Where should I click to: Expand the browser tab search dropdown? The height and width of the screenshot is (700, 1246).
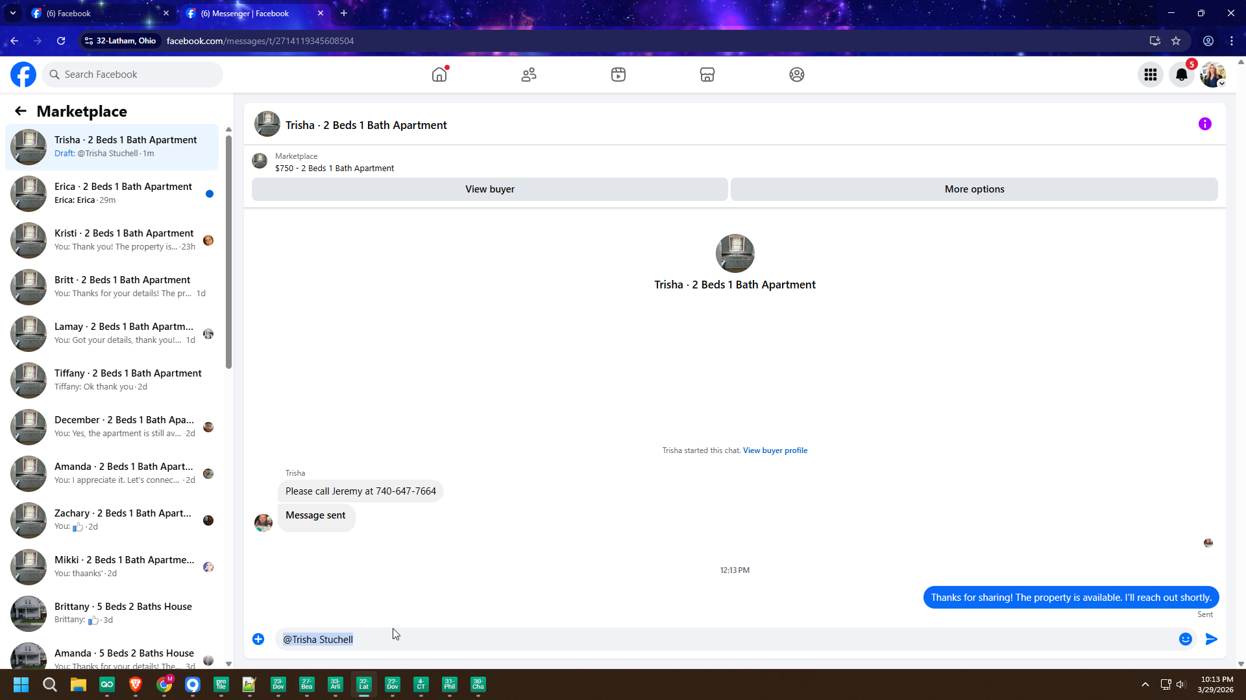13,13
